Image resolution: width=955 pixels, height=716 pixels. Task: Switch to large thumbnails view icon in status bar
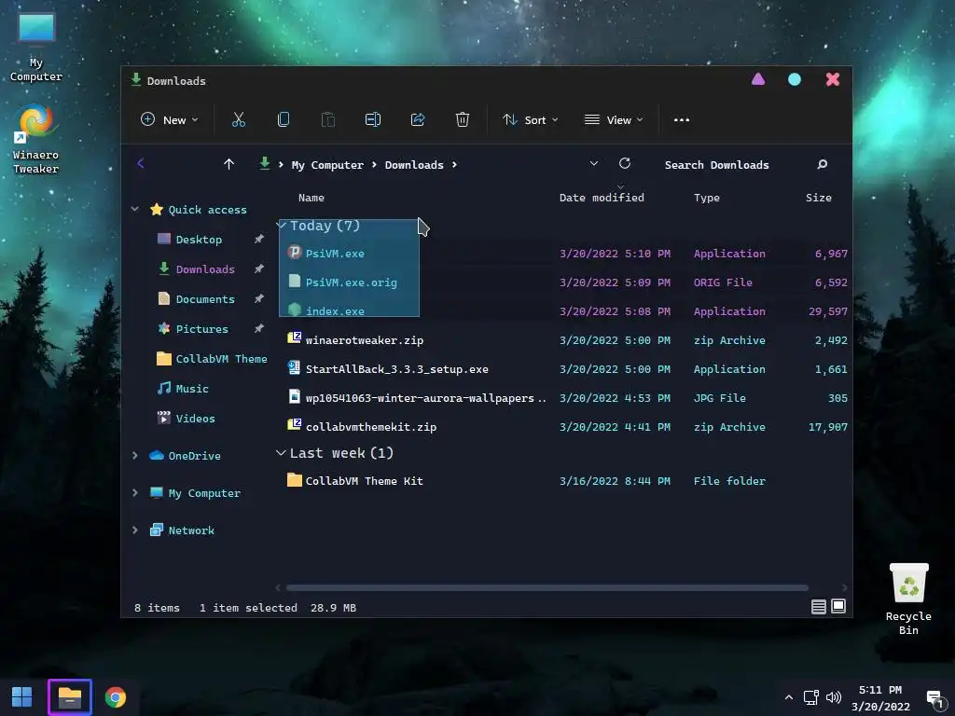[x=838, y=606]
